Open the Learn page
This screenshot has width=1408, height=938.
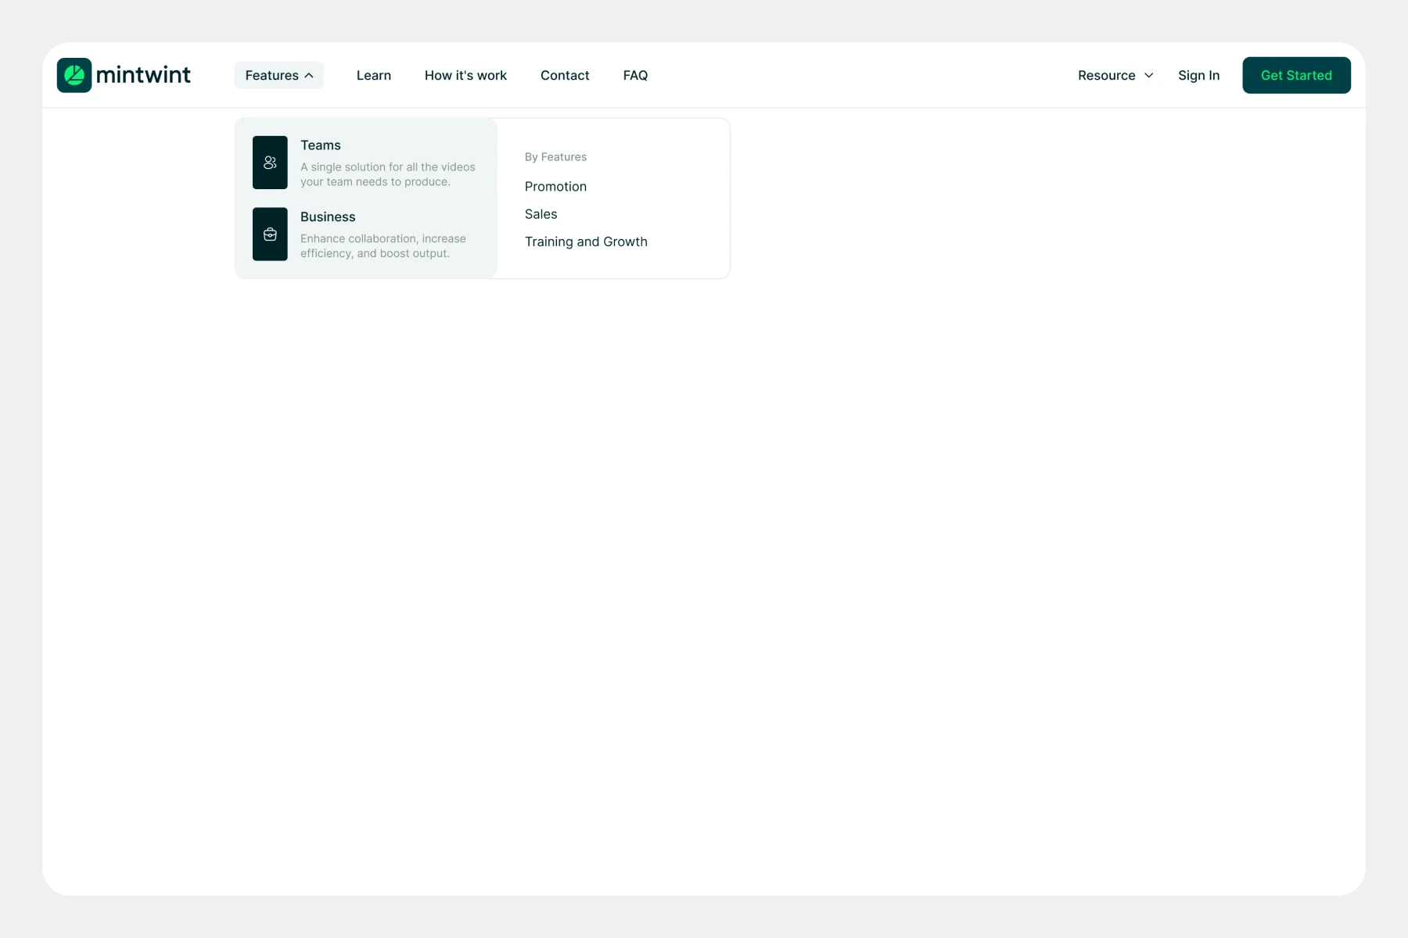coord(373,76)
